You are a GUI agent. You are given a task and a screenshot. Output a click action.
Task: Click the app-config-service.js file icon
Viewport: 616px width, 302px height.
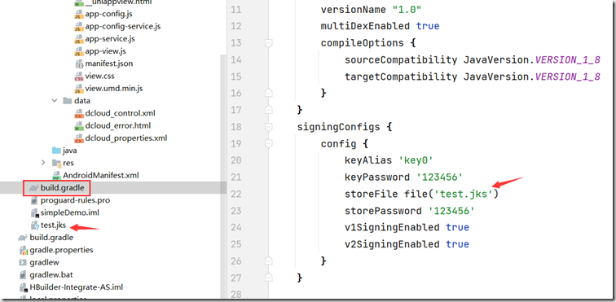78,27
